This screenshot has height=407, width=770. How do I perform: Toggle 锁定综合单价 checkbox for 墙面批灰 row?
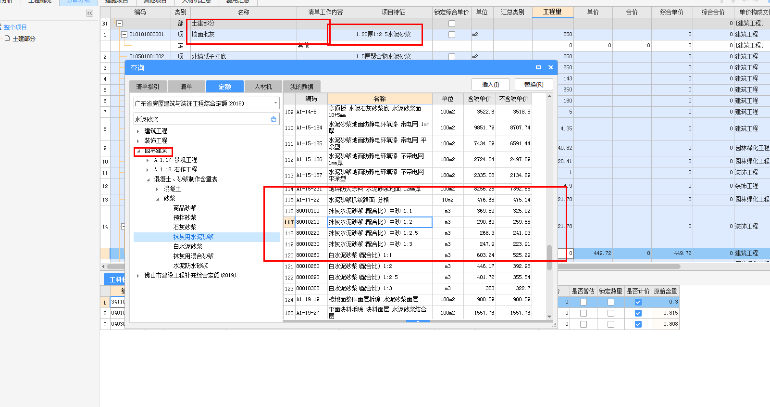click(x=452, y=34)
